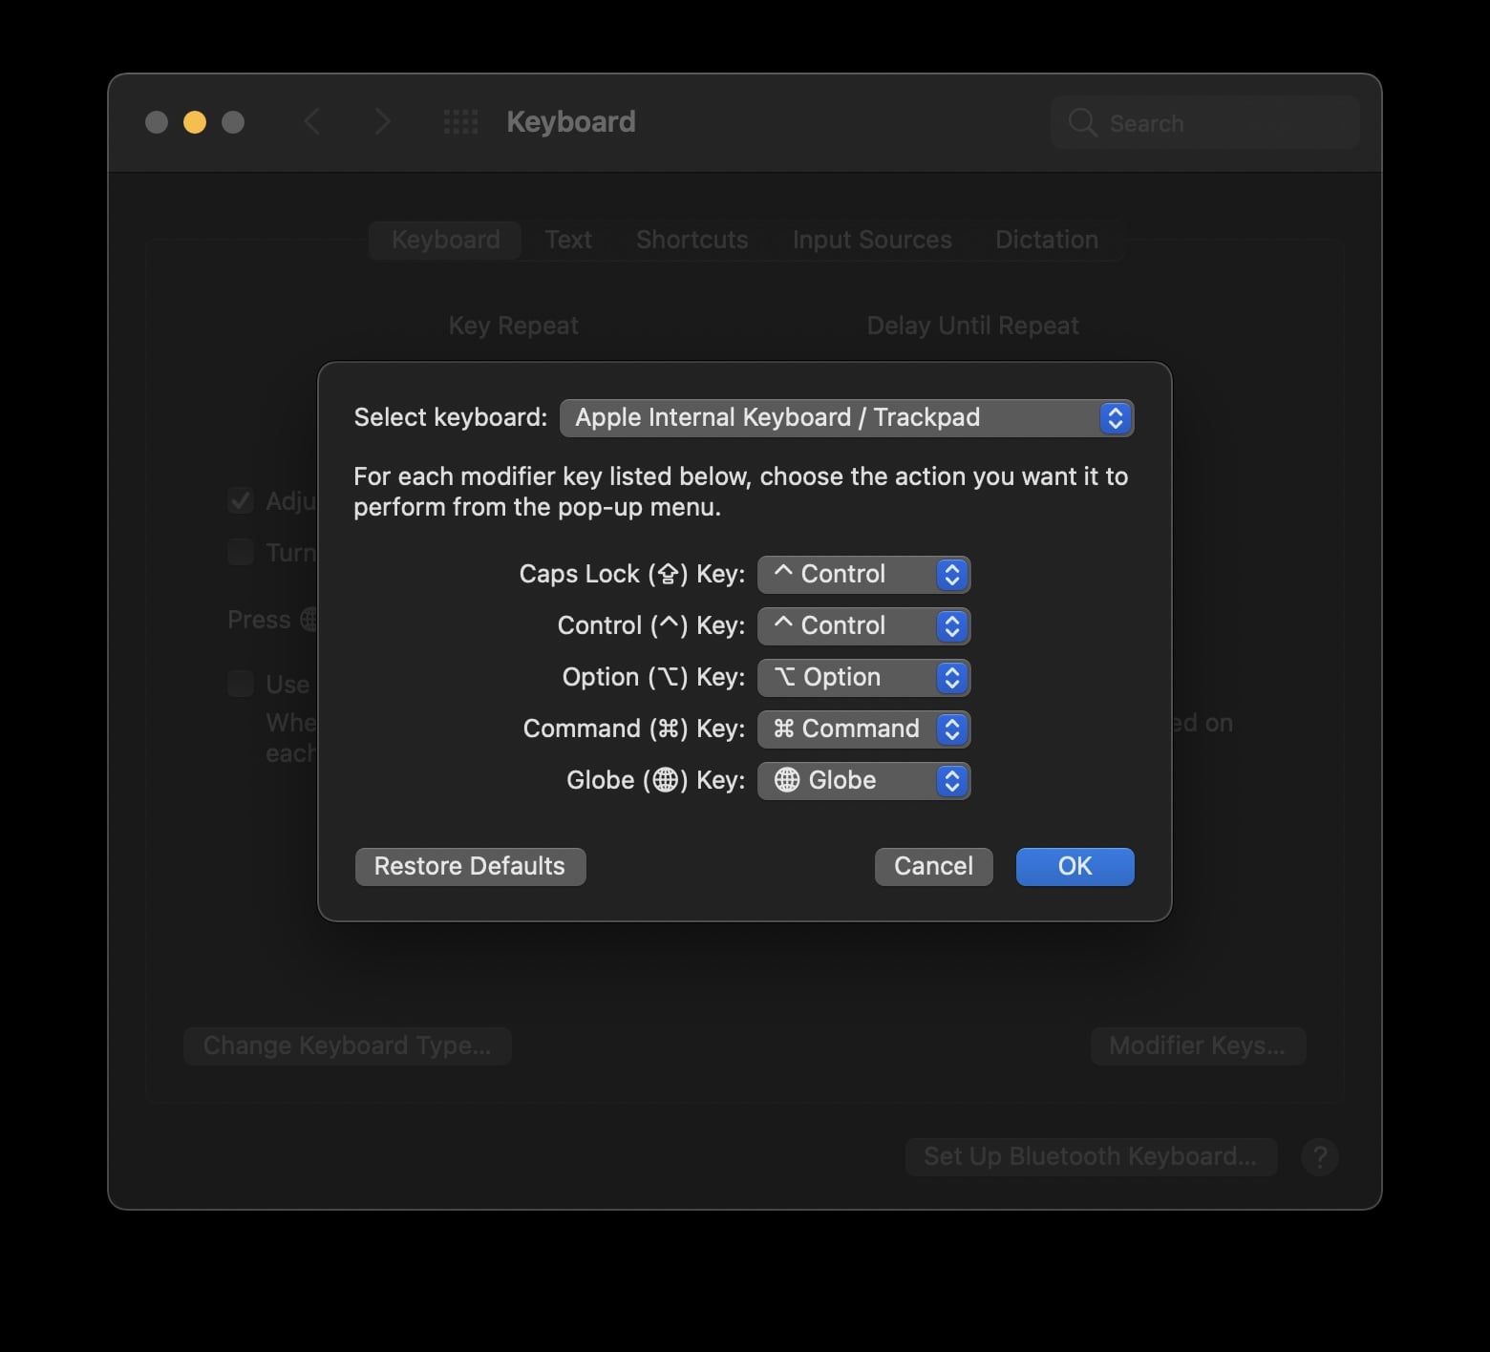Confirm changes with the OK button

pos(1075,866)
